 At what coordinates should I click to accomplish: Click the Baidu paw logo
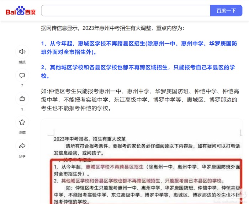[x=21, y=10]
